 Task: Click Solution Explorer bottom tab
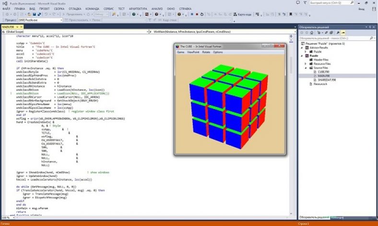click(314, 217)
